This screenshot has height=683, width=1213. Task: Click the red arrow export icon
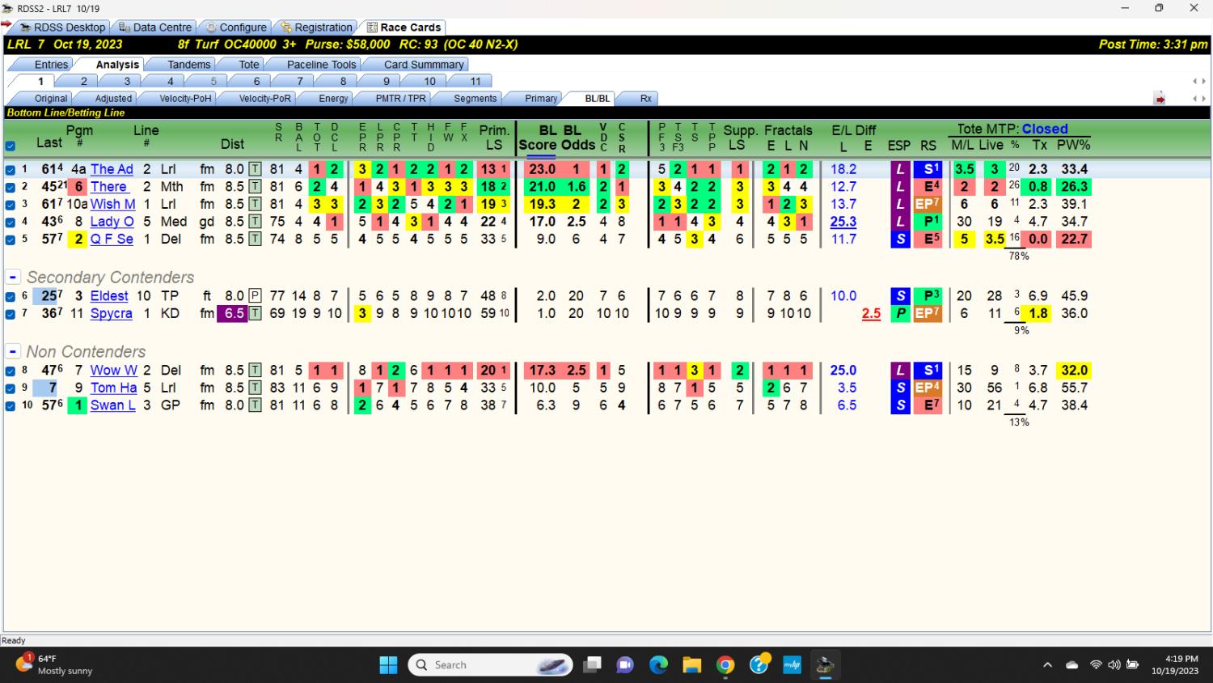1160,99
